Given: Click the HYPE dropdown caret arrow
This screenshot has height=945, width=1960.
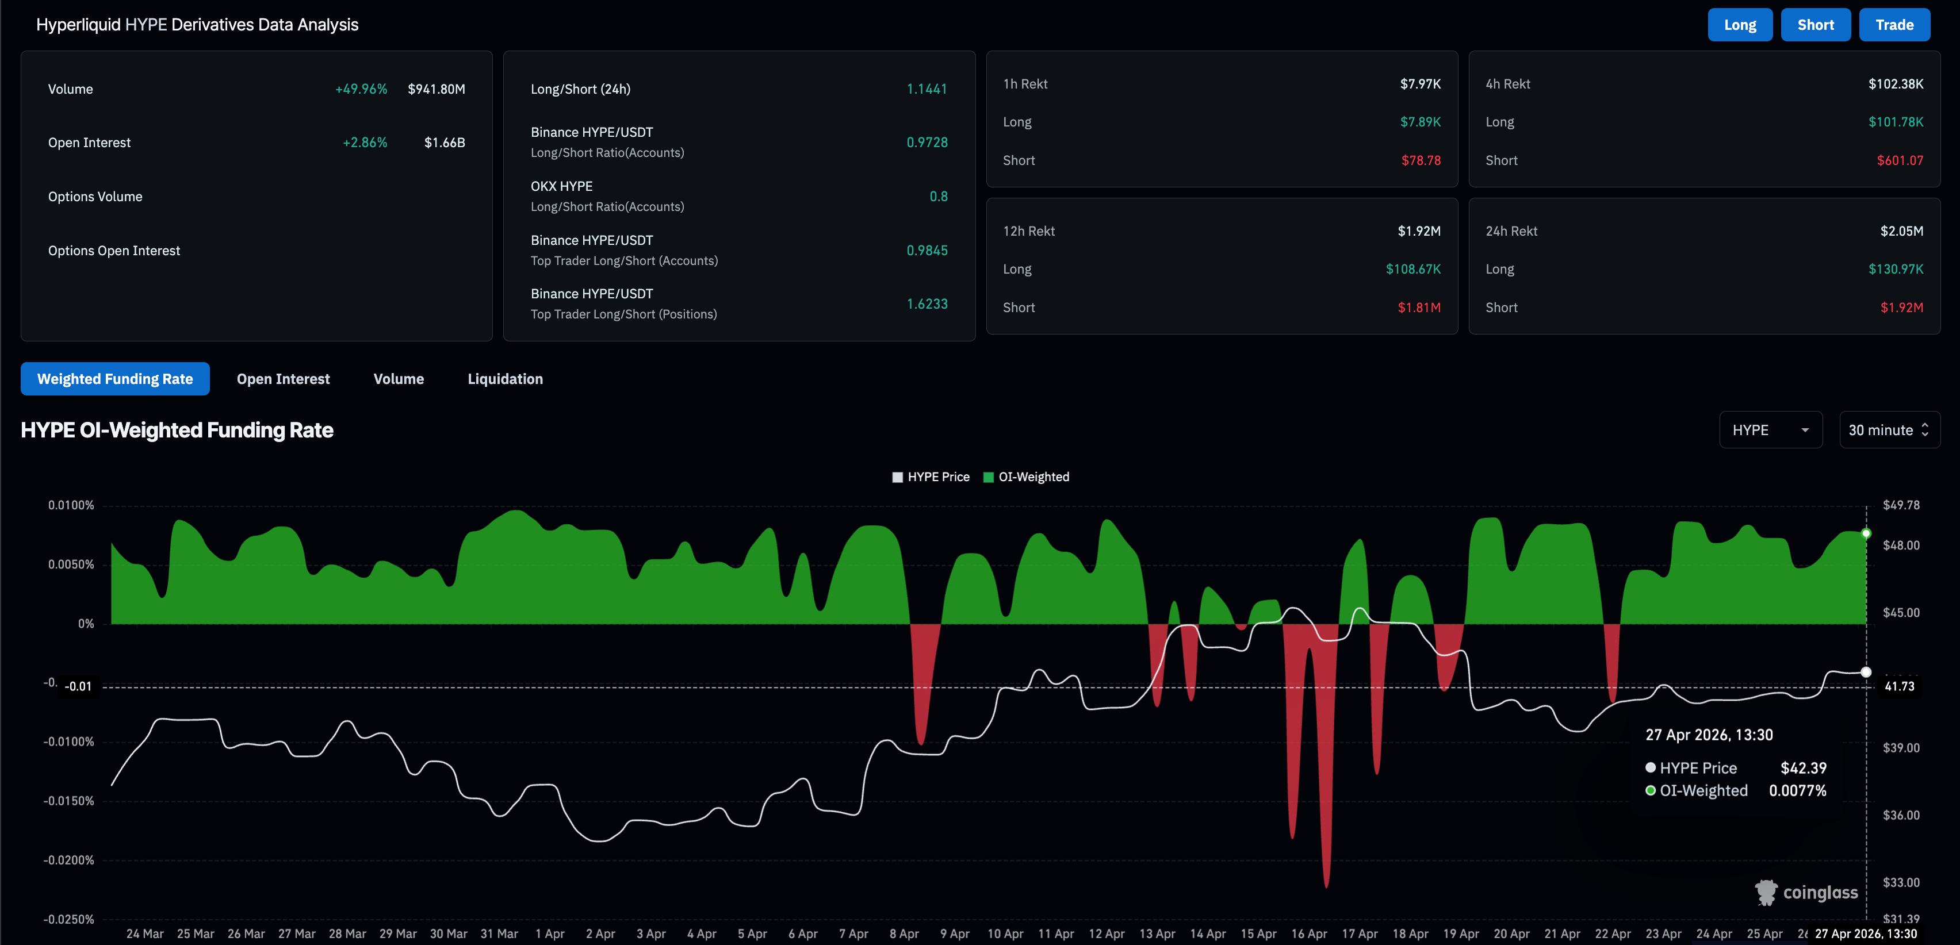Looking at the screenshot, I should tap(1805, 431).
